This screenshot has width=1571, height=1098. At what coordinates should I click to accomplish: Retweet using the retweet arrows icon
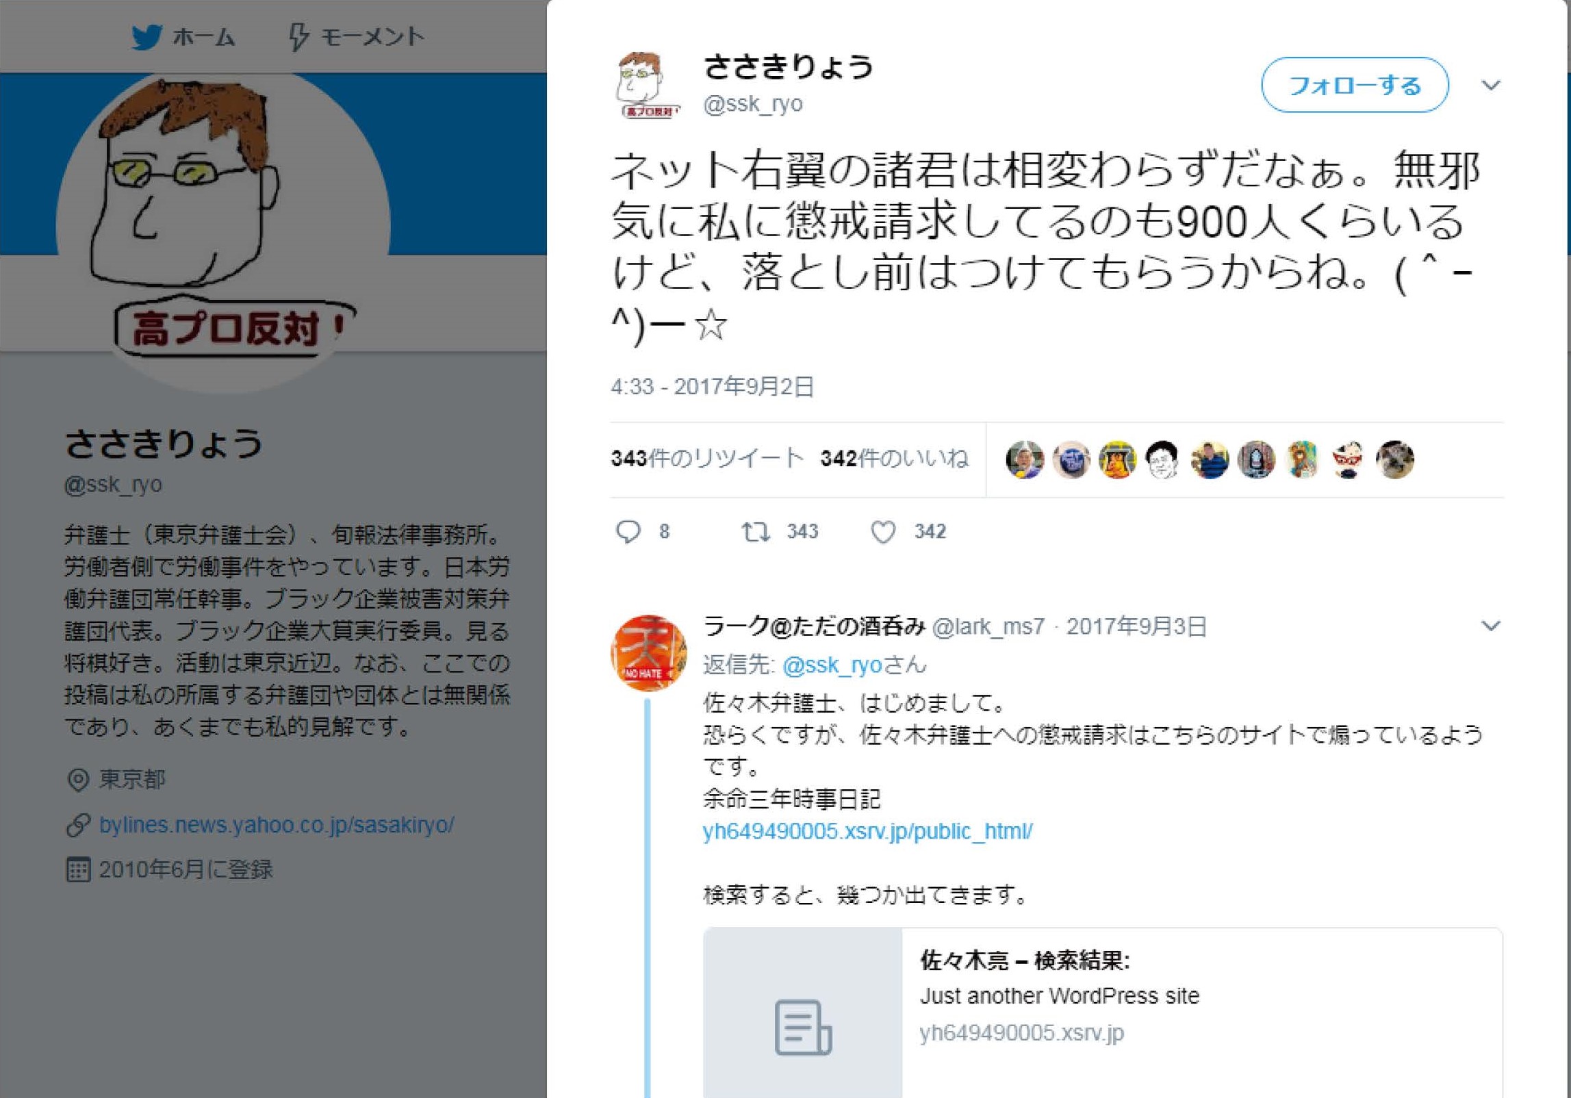point(756,532)
